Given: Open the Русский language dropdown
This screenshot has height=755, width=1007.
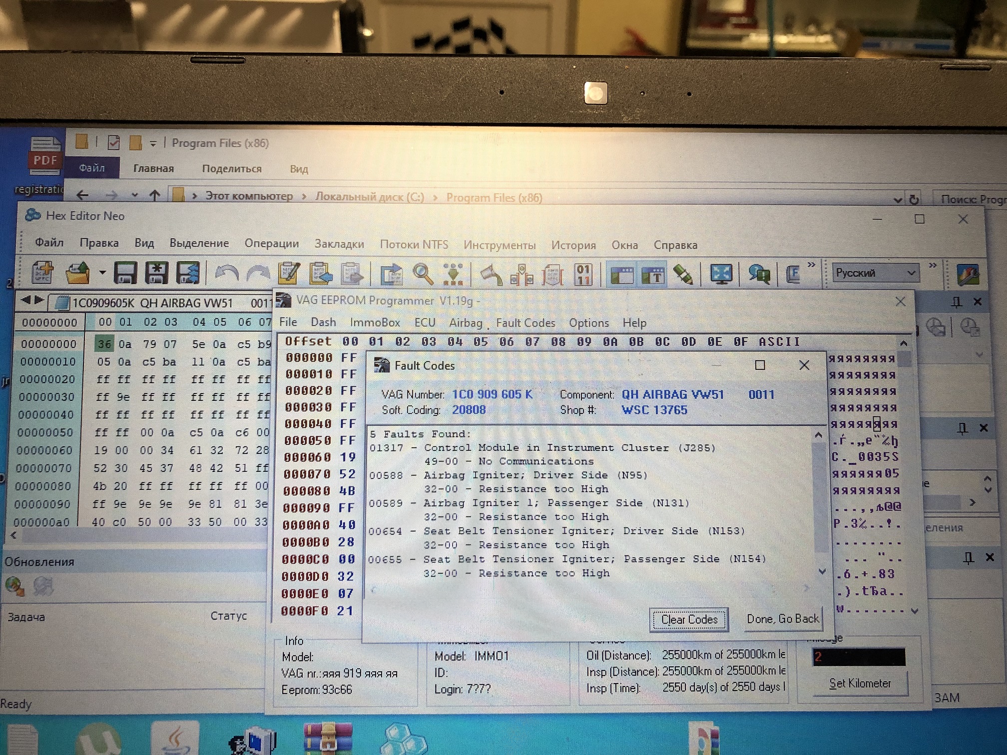Looking at the screenshot, I should point(876,273).
